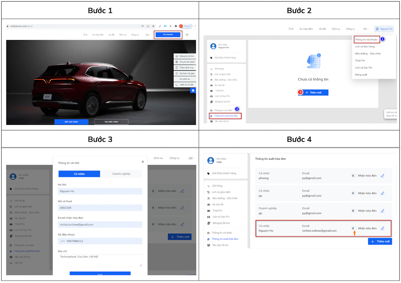The image size is (401, 283).
Task: Enable Nhận hóa đơn for the Doanh nghiệp entry
Action: pyautogui.click(x=354, y=211)
